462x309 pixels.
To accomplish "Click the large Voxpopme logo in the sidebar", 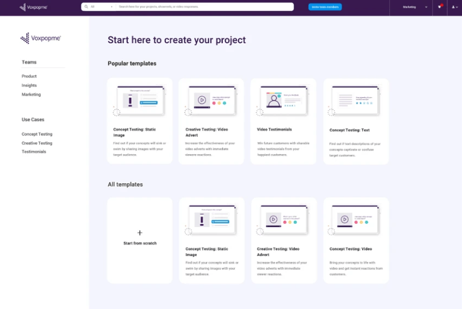I will point(41,38).
